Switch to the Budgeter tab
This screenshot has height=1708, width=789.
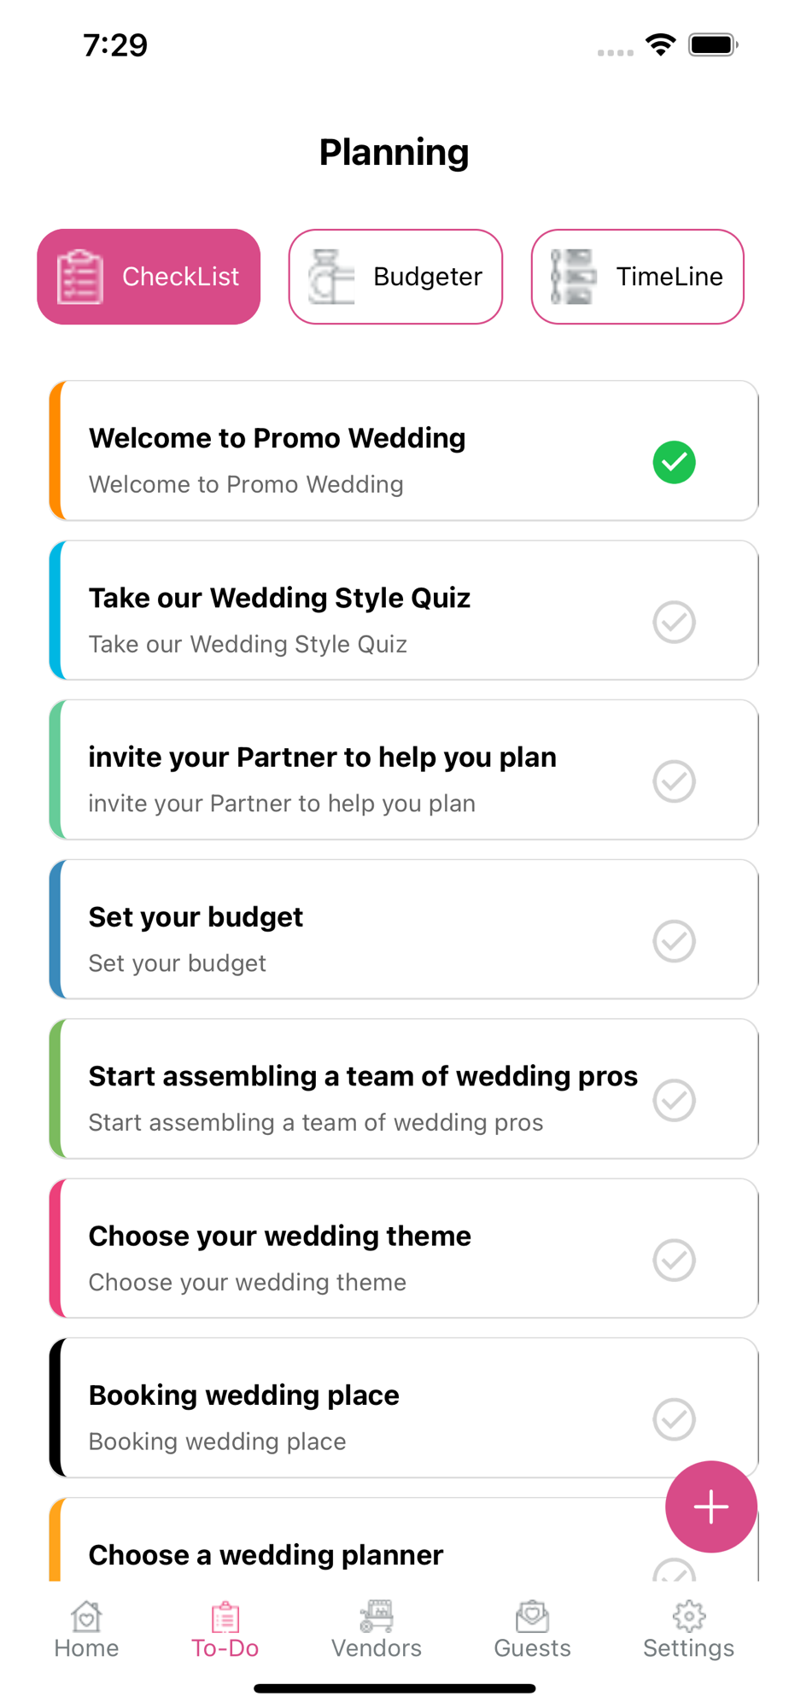coord(395,277)
